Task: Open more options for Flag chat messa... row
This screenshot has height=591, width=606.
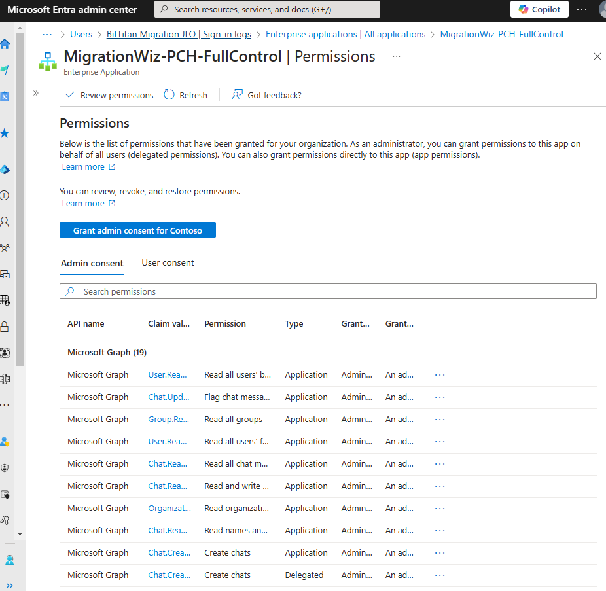Action: (440, 397)
